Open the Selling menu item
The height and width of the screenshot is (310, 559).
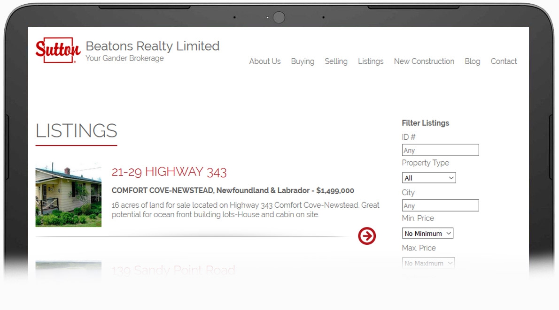point(336,61)
